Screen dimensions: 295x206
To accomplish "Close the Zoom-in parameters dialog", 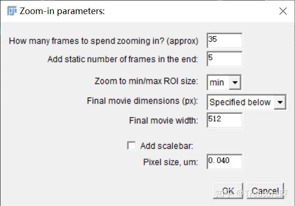I will [283, 11].
